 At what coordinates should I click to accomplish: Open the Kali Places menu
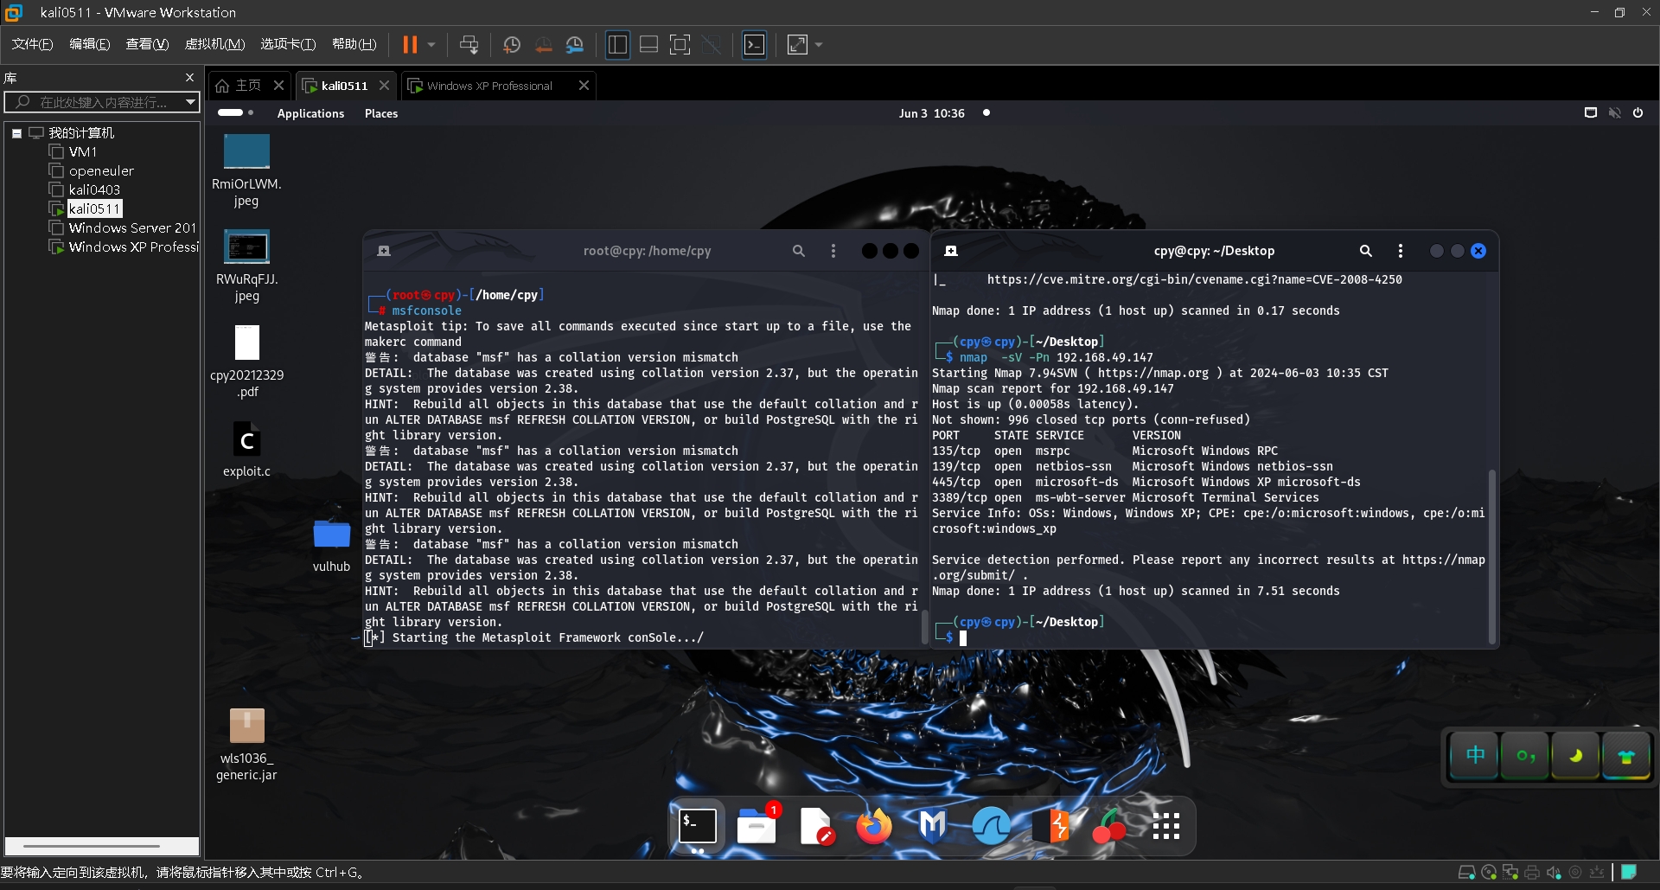[x=381, y=113]
